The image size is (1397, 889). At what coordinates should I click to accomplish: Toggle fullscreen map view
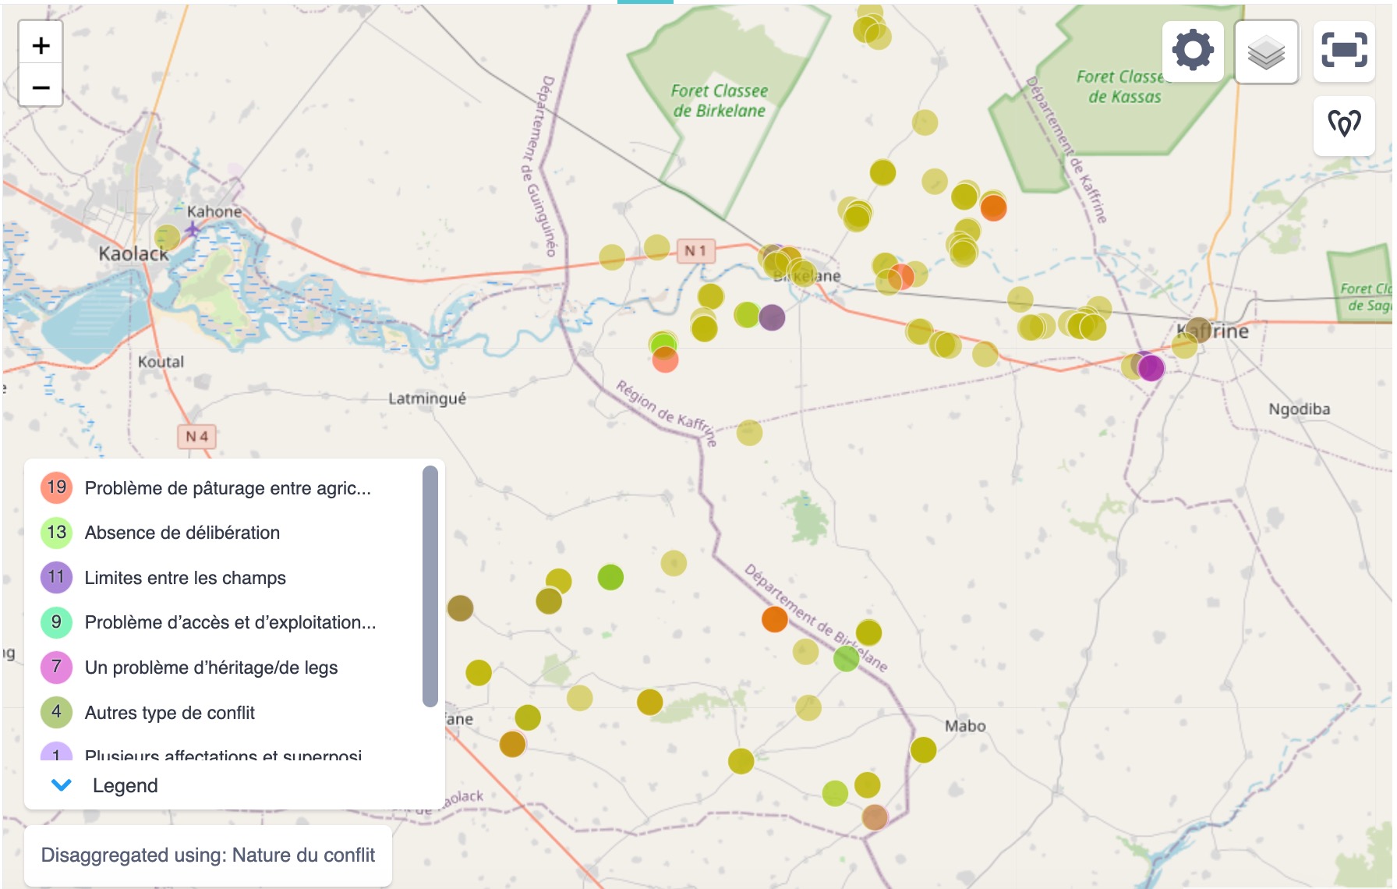click(1344, 51)
